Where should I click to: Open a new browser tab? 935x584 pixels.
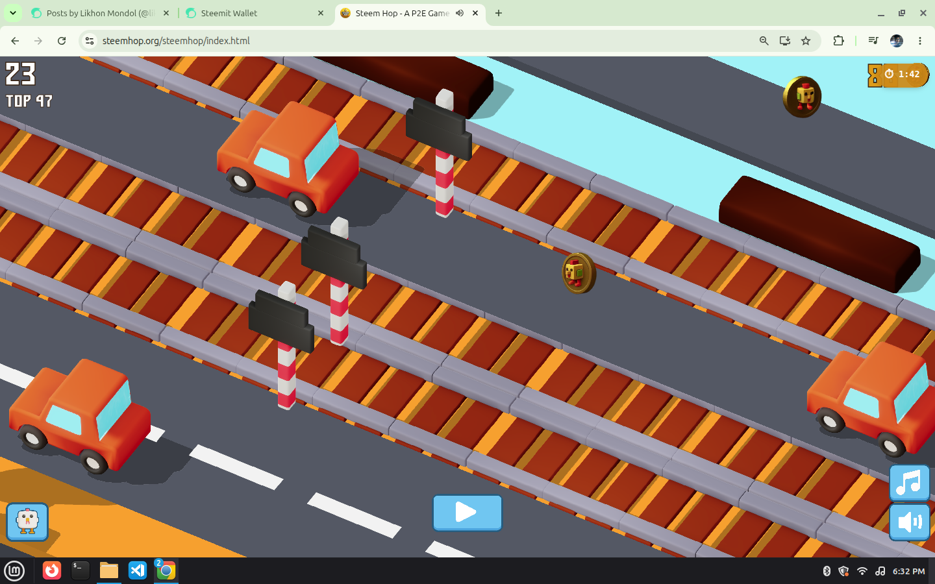point(499,13)
